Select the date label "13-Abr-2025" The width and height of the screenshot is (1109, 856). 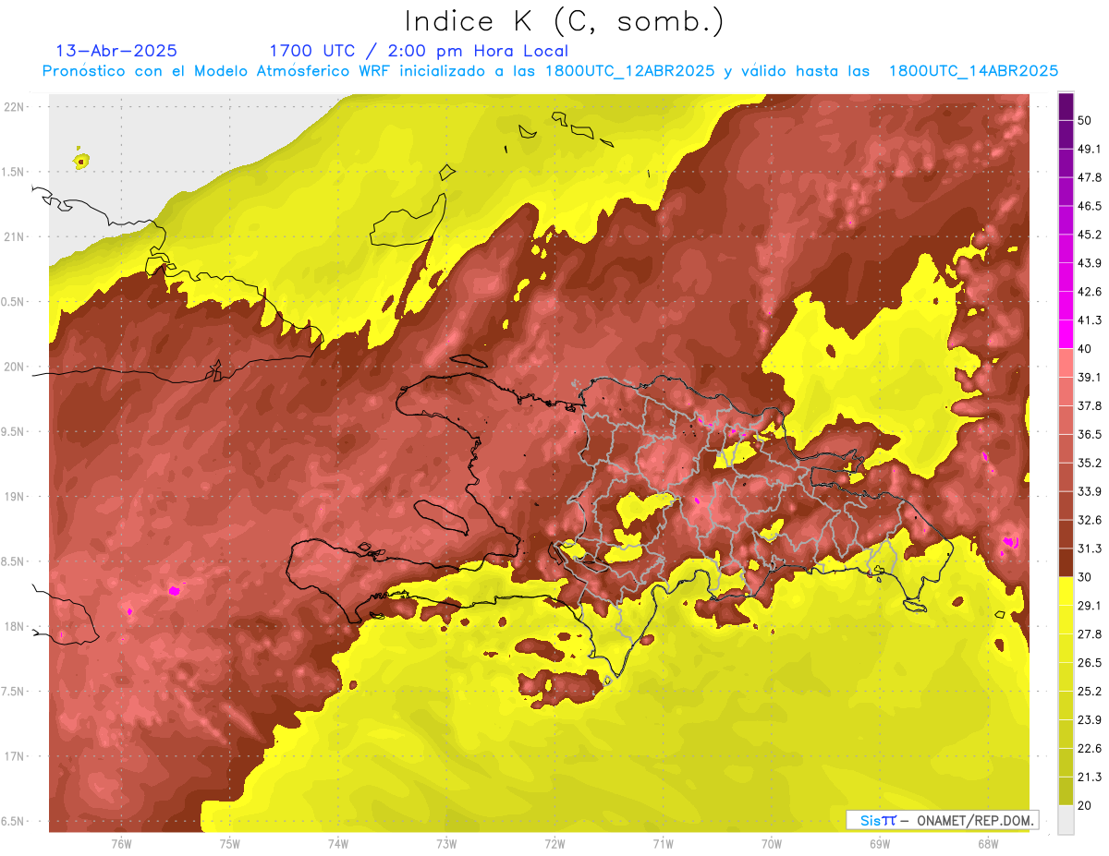[116, 51]
